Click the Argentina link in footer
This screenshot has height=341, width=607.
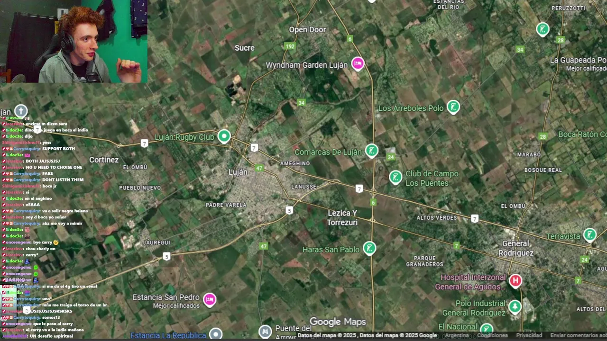[457, 335]
